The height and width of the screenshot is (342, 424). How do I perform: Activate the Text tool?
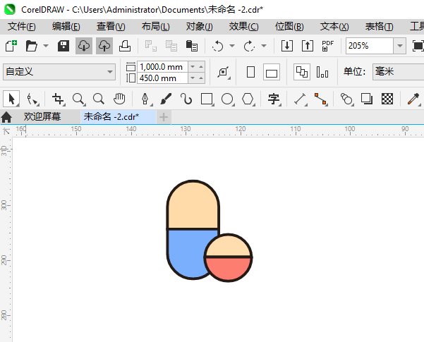pos(273,99)
